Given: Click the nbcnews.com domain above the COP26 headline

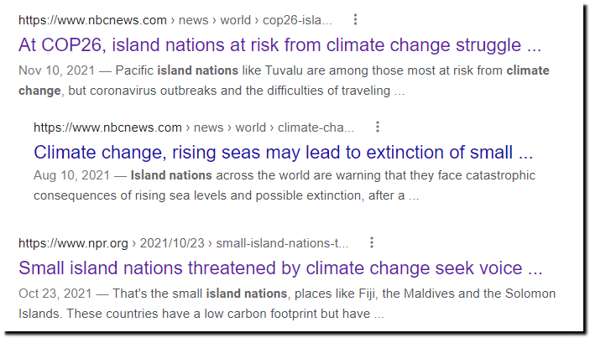Looking at the screenshot, I should [x=92, y=20].
